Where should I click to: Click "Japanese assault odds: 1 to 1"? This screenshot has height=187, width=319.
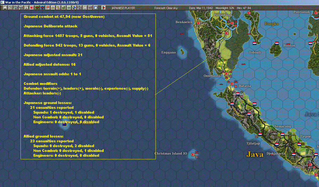(52, 74)
